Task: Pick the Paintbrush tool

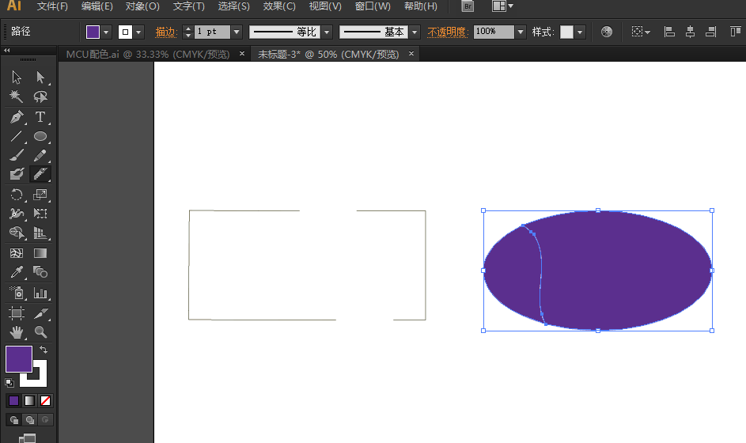Action: pos(17,155)
